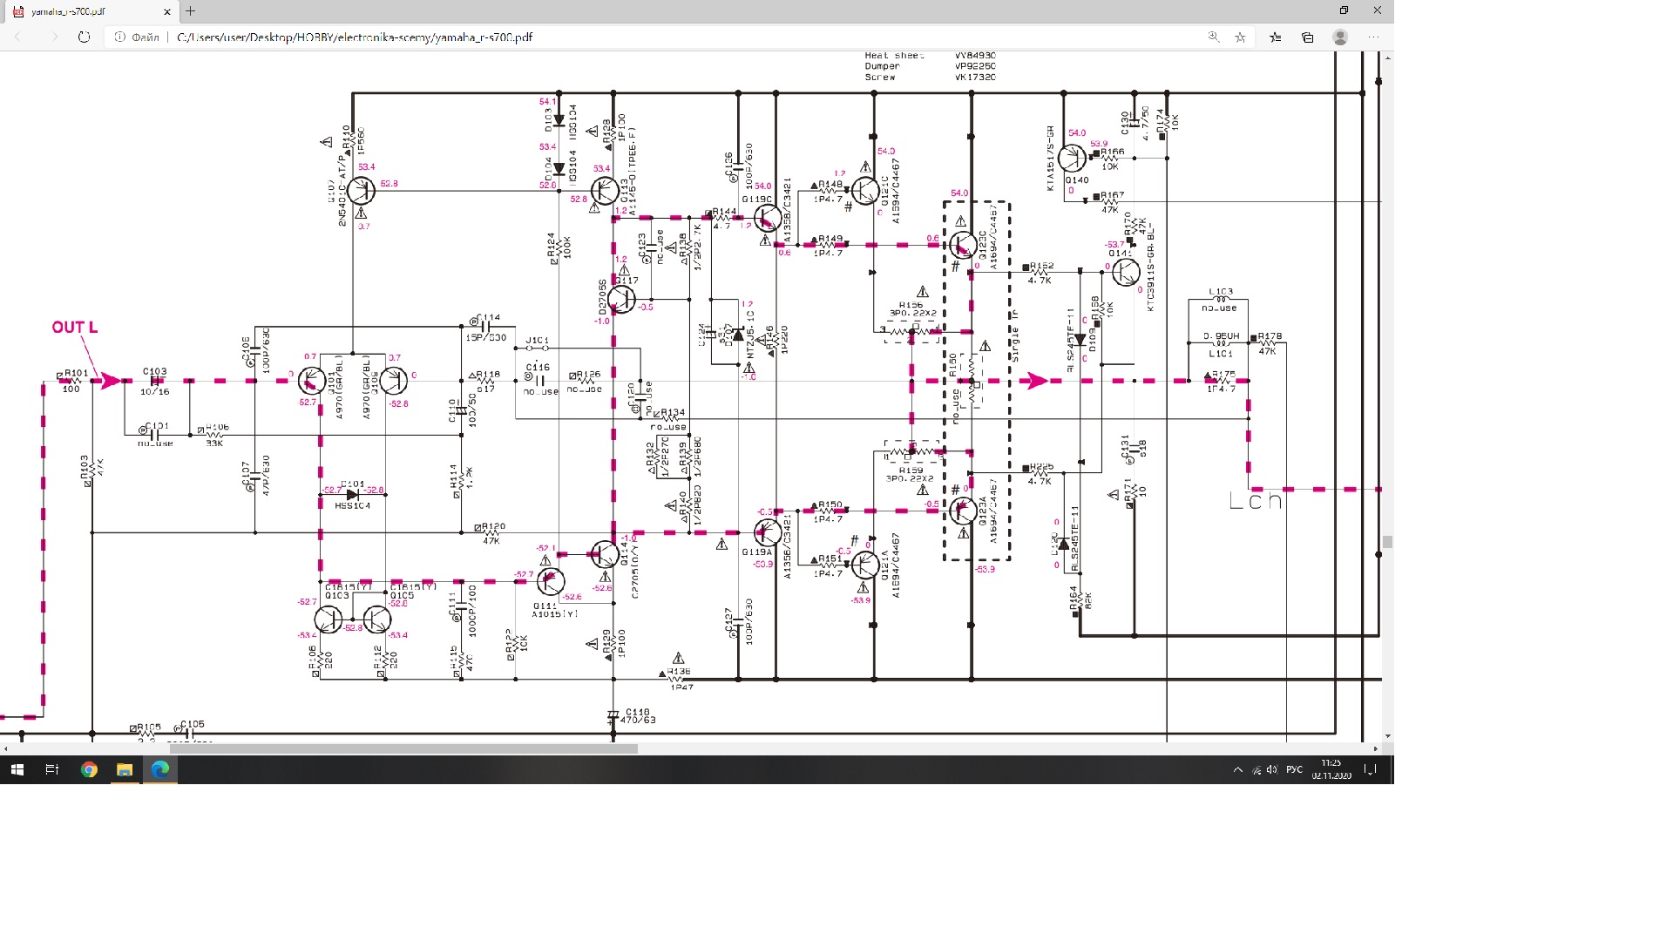Open Task View on the taskbar
The width and height of the screenshot is (1673, 941).
pyautogui.click(x=52, y=769)
